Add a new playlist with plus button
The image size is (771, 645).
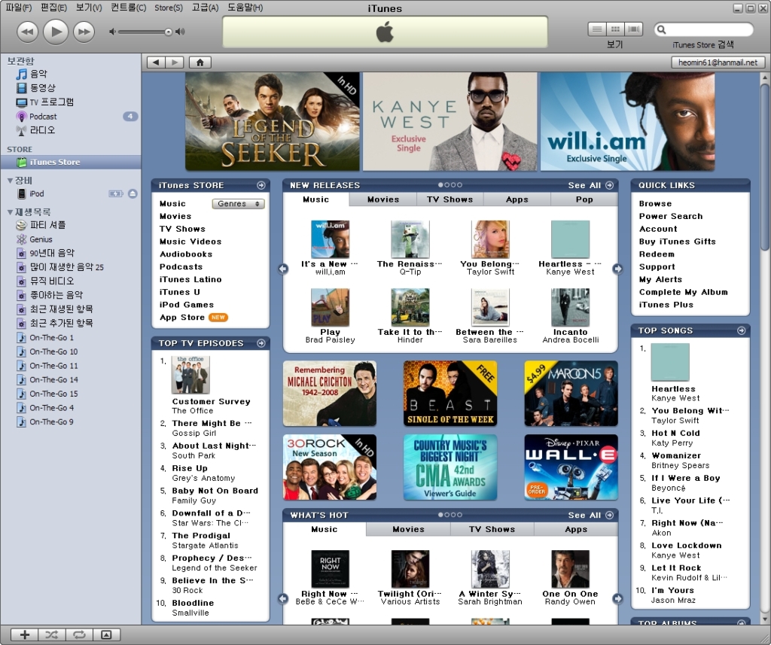tap(25, 634)
